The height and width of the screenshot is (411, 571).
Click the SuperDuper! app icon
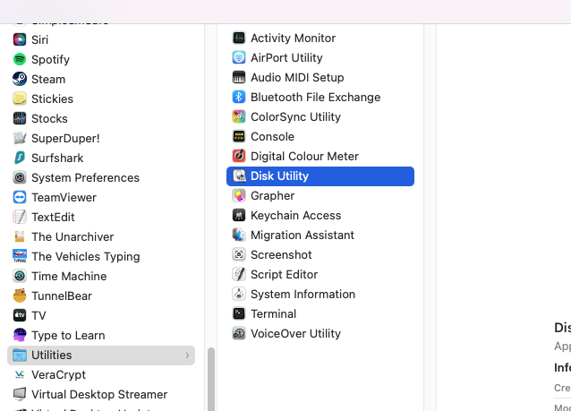click(20, 138)
